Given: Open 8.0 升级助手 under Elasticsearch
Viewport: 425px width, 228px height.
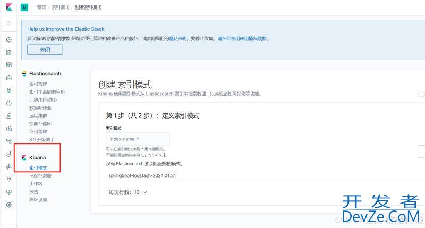Looking at the screenshot, I should click(x=42, y=140).
